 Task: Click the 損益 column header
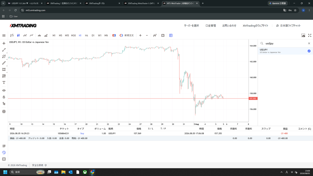285,129
